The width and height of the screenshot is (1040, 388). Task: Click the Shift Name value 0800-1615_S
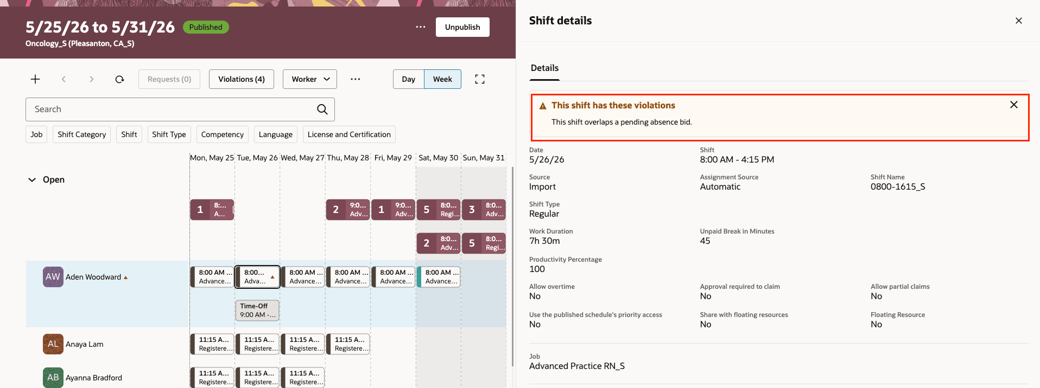pos(898,187)
